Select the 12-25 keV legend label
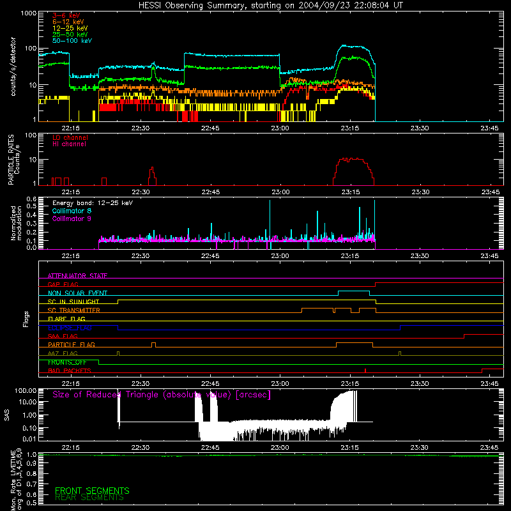Image resolution: width=511 pixels, height=511 pixels. click(70, 28)
